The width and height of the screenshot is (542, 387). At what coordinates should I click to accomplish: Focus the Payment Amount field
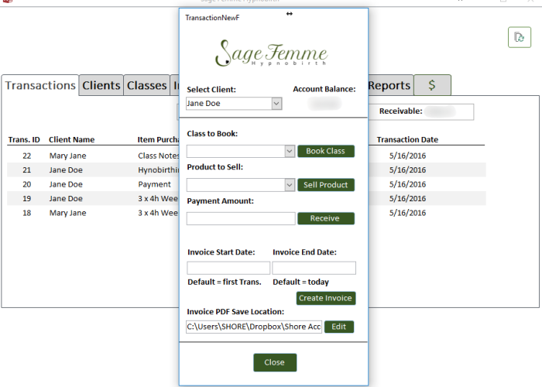[240, 218]
